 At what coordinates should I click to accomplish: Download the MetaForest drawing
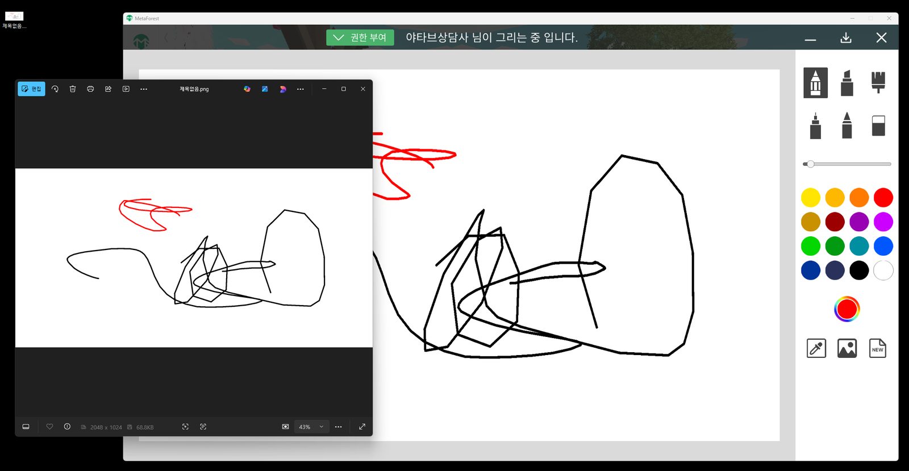point(846,37)
